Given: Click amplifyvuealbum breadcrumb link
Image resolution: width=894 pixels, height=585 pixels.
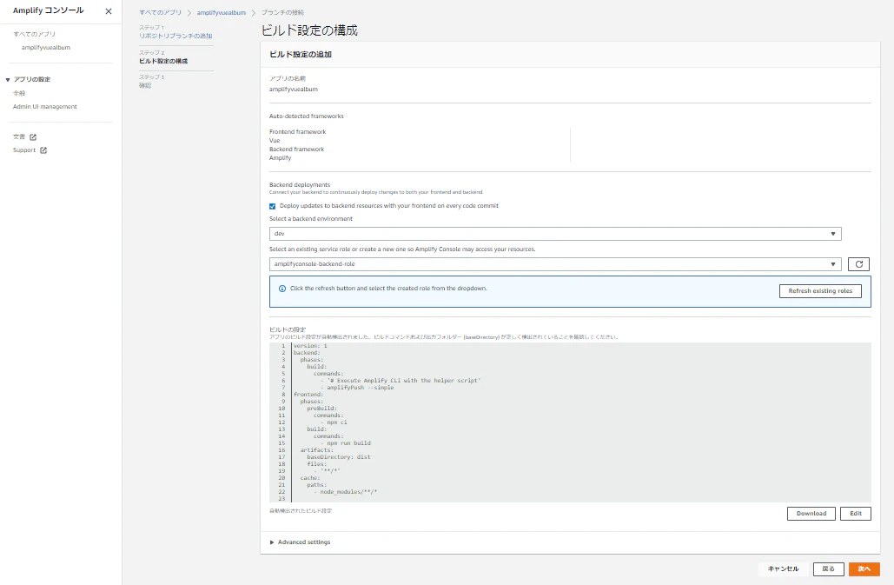Looking at the screenshot, I should [x=222, y=12].
